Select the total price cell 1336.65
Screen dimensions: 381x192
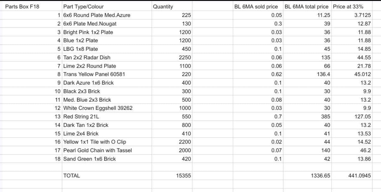tap(307, 176)
